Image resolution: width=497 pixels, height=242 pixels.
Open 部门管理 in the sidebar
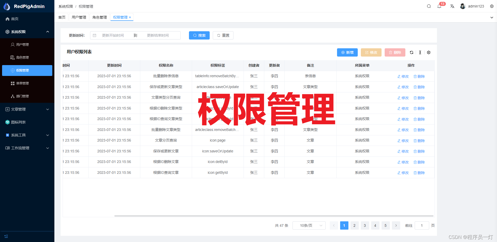click(27, 96)
